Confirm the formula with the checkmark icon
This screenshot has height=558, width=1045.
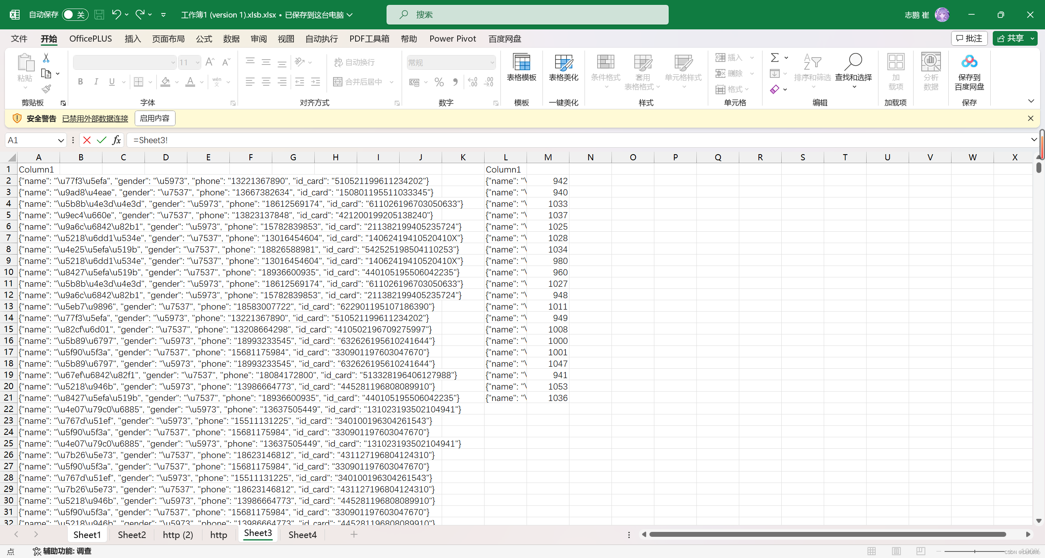click(102, 140)
